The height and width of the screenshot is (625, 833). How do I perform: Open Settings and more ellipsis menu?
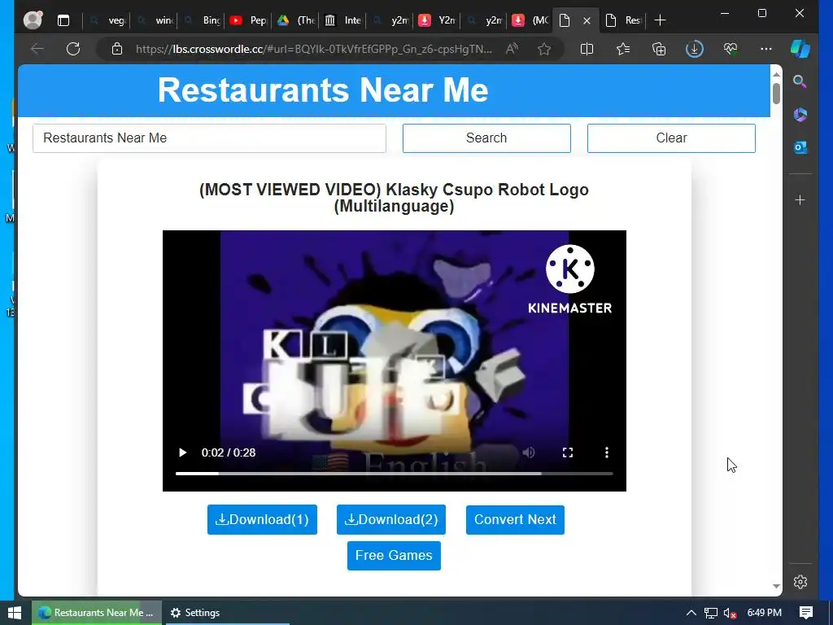coord(766,49)
